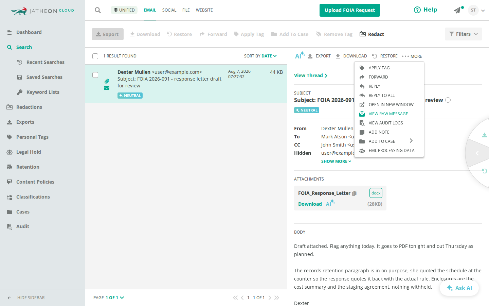The height and width of the screenshot is (306, 489).
Task: Select the radio circle beside the subject
Action: 448,100
